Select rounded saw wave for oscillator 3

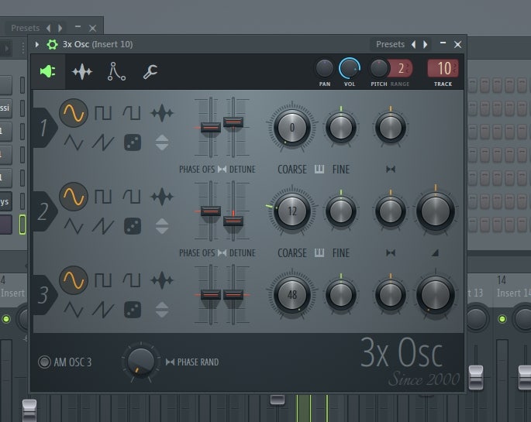coord(132,280)
